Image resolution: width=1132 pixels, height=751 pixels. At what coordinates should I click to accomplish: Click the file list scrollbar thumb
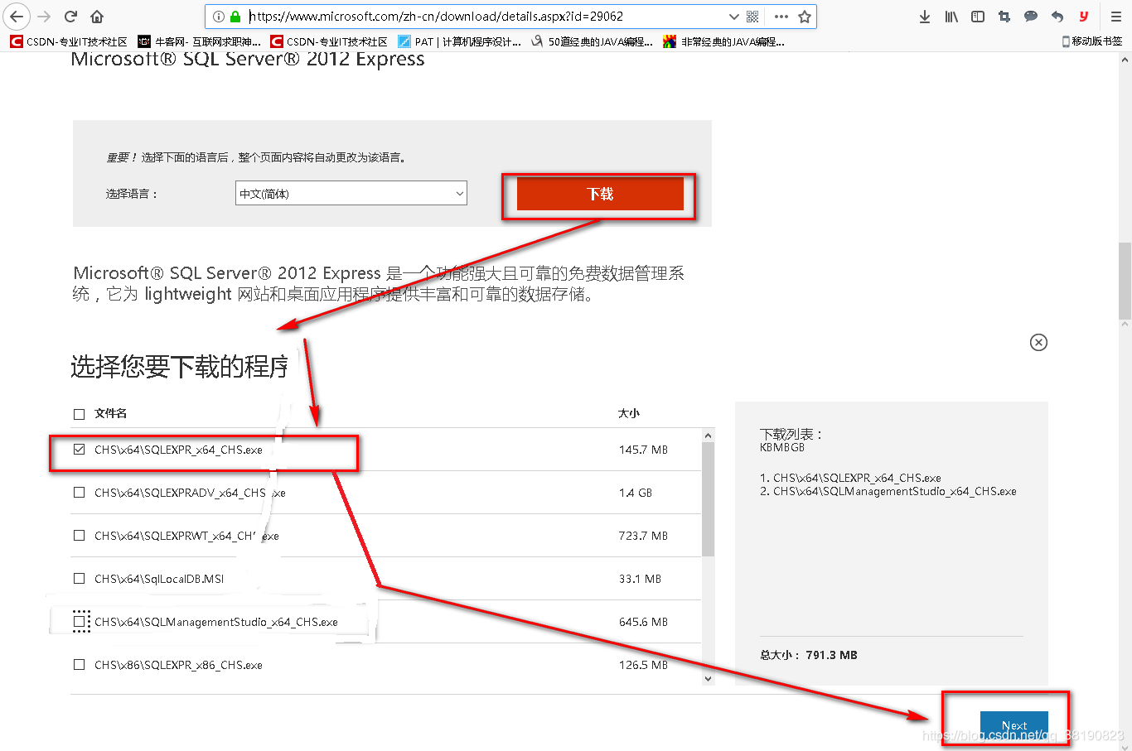pyautogui.click(x=708, y=499)
